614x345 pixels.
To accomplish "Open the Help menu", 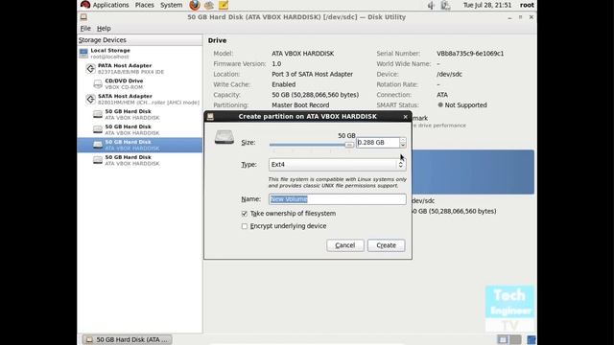I will click(x=104, y=28).
